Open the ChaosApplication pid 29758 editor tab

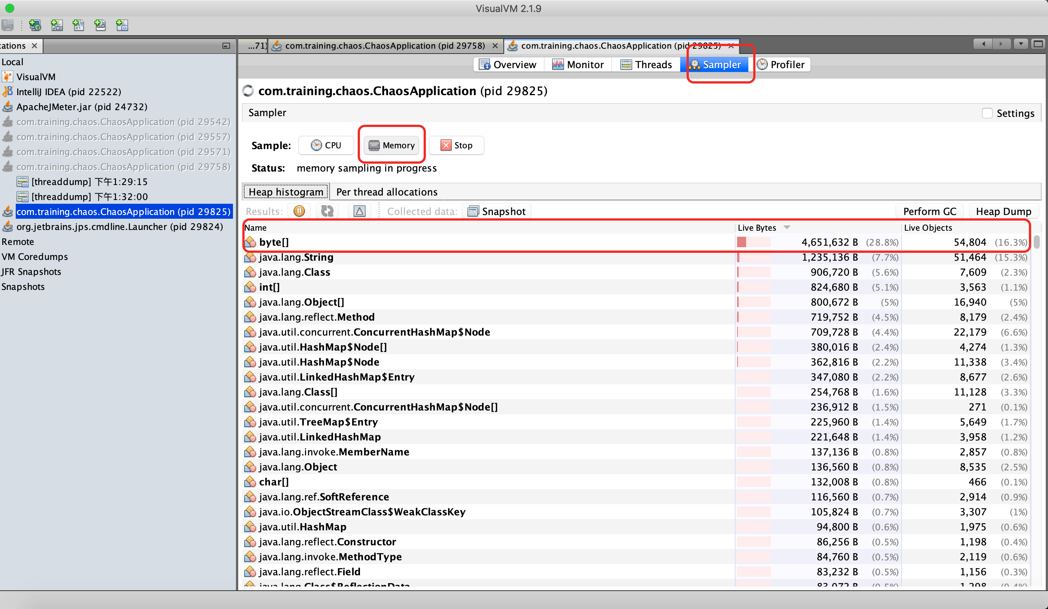coord(385,46)
